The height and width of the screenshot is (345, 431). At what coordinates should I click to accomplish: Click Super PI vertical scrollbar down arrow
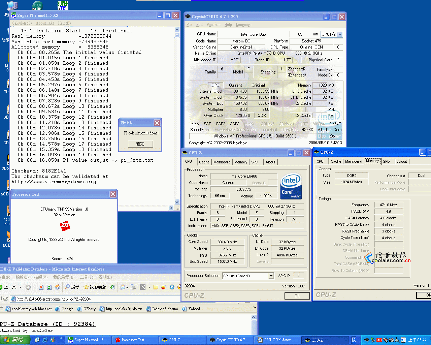click(177, 202)
